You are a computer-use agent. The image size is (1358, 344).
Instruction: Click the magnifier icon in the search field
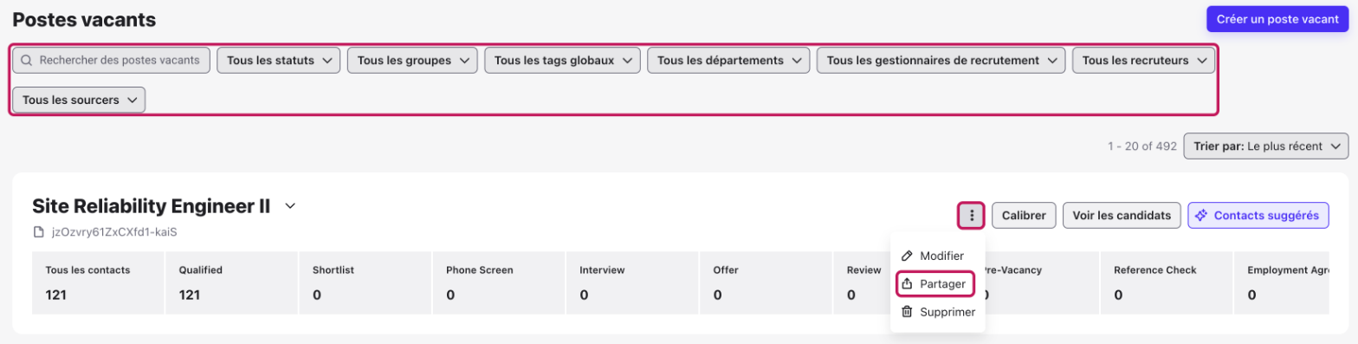tap(27, 61)
